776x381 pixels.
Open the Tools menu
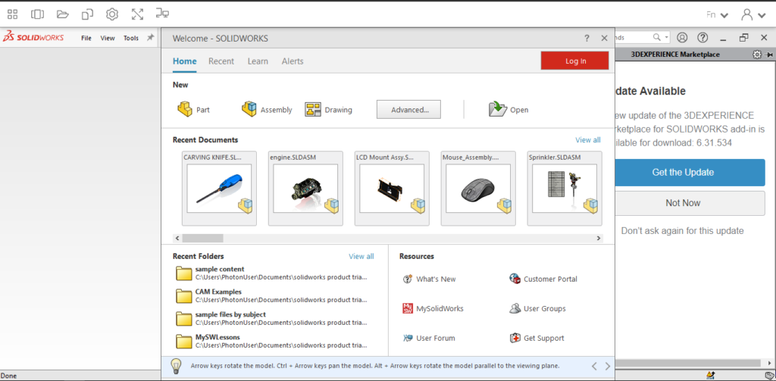pyautogui.click(x=131, y=38)
